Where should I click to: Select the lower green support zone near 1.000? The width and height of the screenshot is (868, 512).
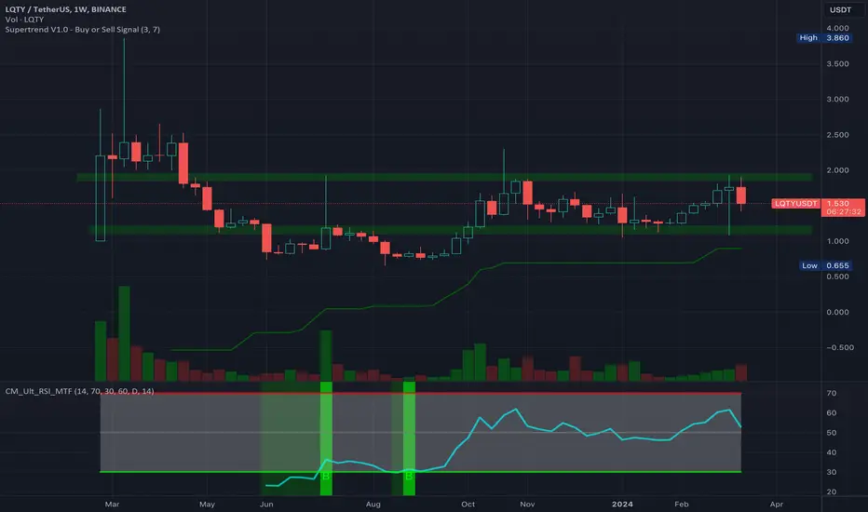click(451, 229)
